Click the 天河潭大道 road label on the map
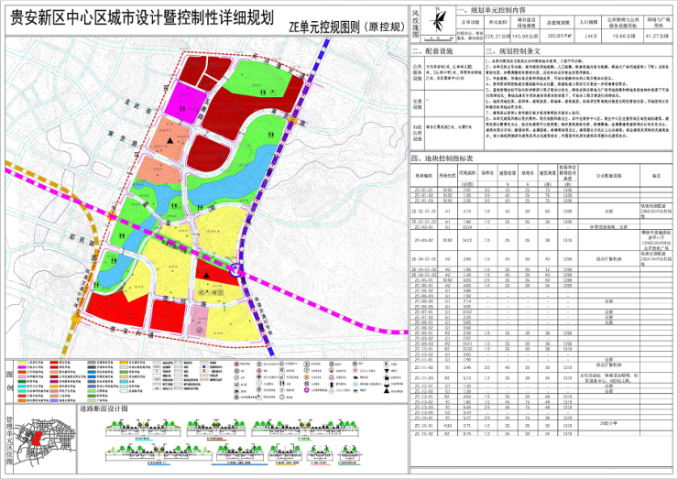 coord(278,65)
